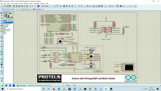Select the arrow Selection mode tool
The image size is (161, 91).
(2, 13)
